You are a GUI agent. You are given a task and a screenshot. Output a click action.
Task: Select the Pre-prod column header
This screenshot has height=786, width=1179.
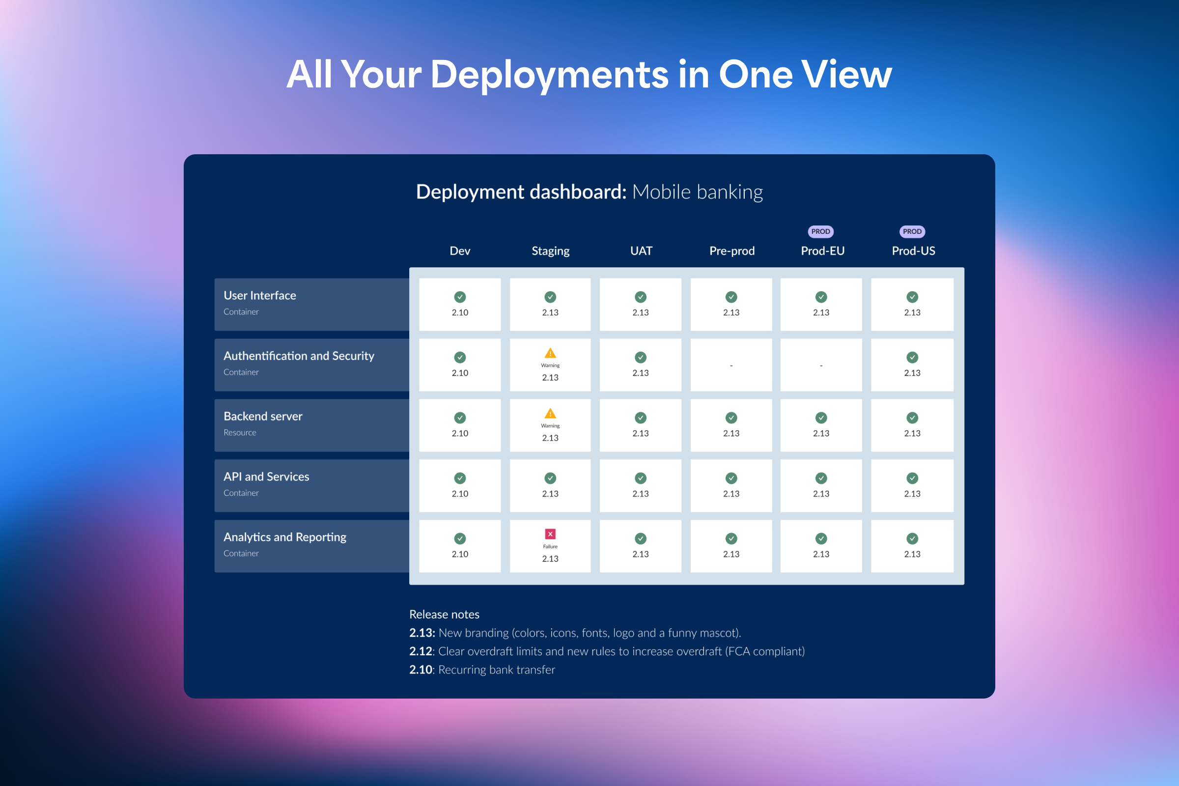(731, 251)
